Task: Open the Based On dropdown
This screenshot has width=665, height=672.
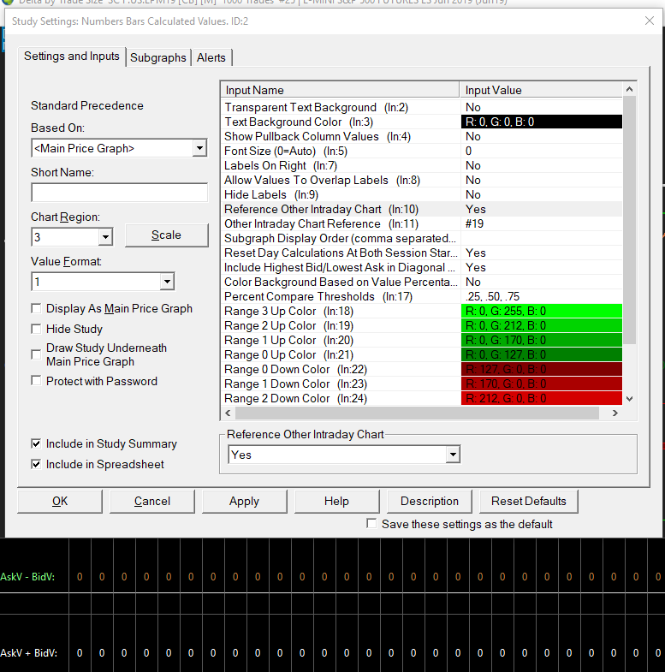Action: pos(199,148)
